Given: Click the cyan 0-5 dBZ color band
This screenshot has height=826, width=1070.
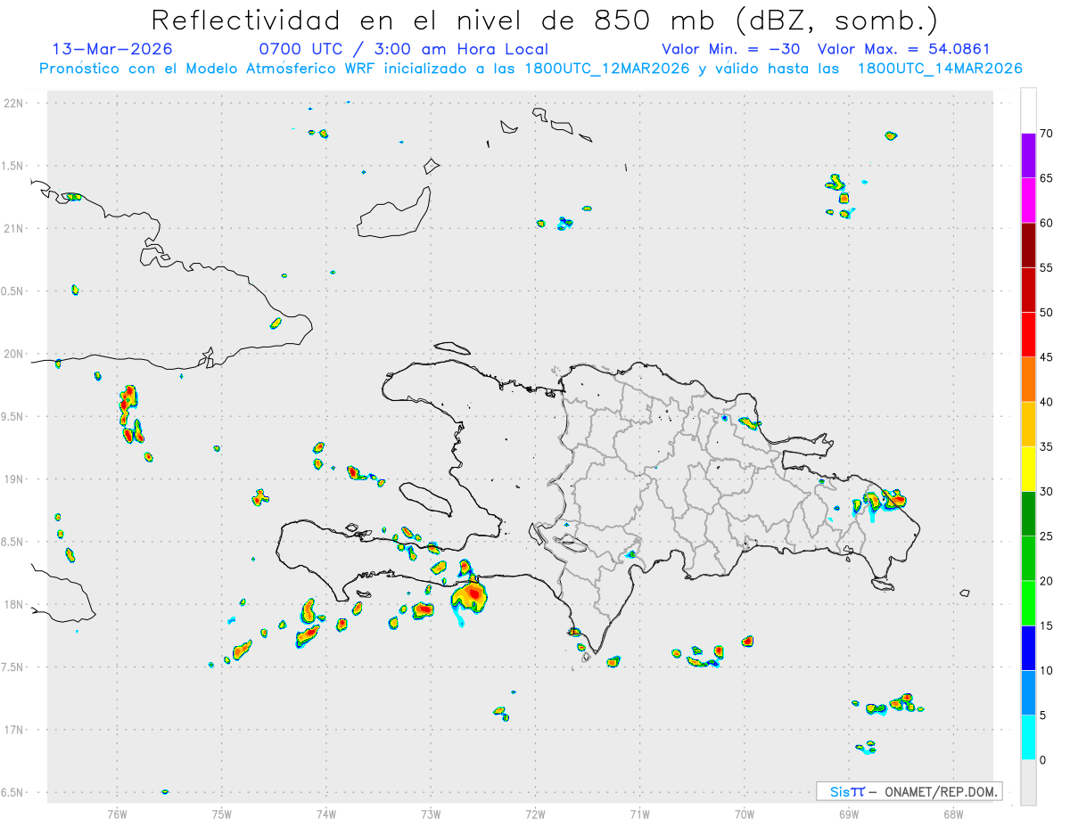Looking at the screenshot, I should click(1028, 738).
